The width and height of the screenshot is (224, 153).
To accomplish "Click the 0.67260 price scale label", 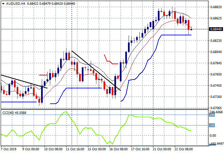I will 216,97.
